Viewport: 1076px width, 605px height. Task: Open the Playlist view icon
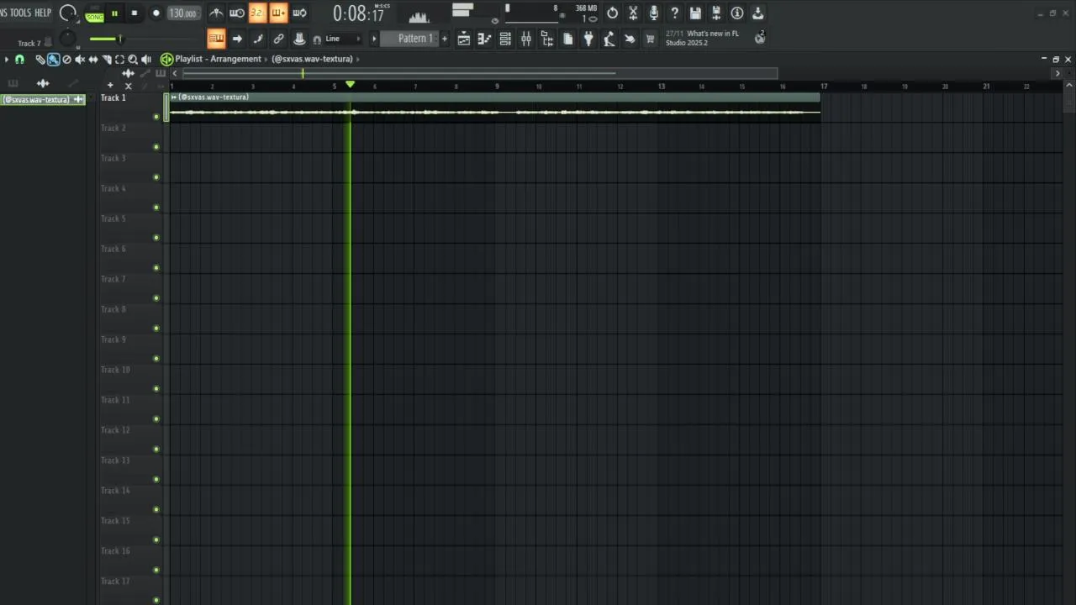click(x=464, y=39)
